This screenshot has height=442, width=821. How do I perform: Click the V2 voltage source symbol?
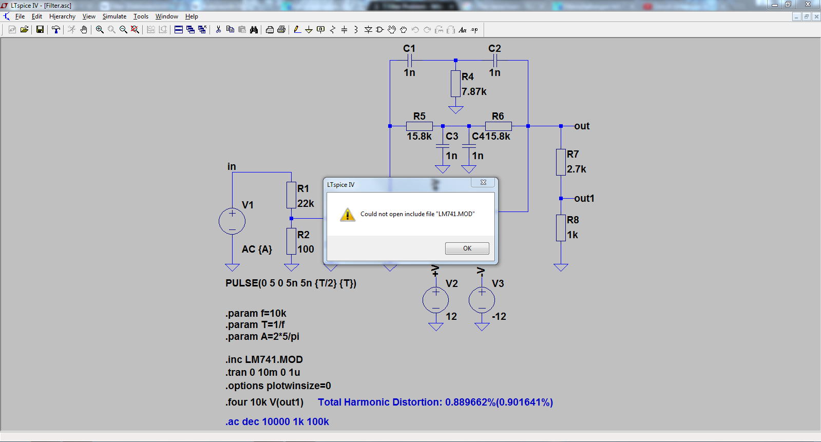pyautogui.click(x=435, y=300)
